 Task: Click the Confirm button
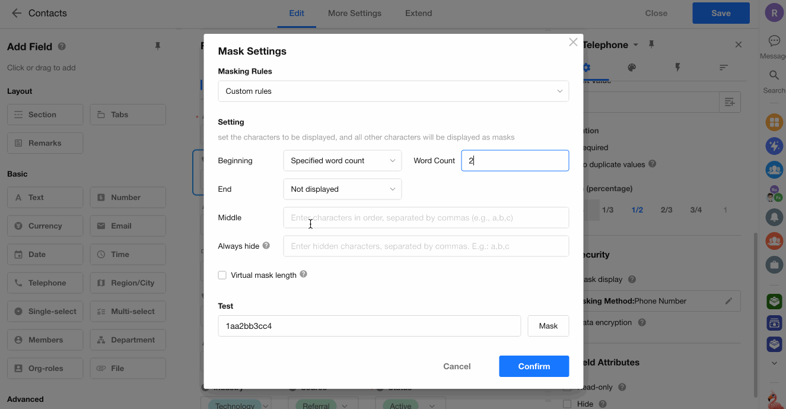[x=534, y=366]
